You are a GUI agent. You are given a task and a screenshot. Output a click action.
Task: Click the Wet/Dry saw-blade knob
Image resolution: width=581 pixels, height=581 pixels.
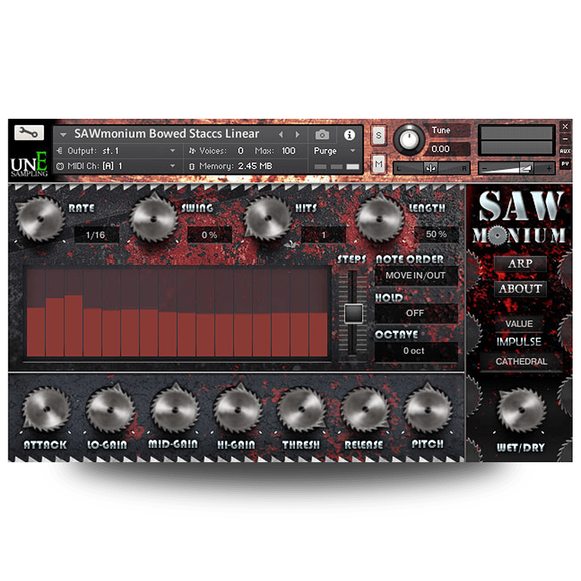(521, 410)
